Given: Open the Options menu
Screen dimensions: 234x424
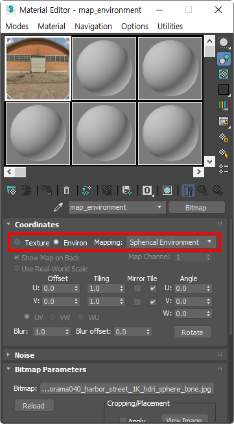Looking at the screenshot, I should tap(135, 26).
